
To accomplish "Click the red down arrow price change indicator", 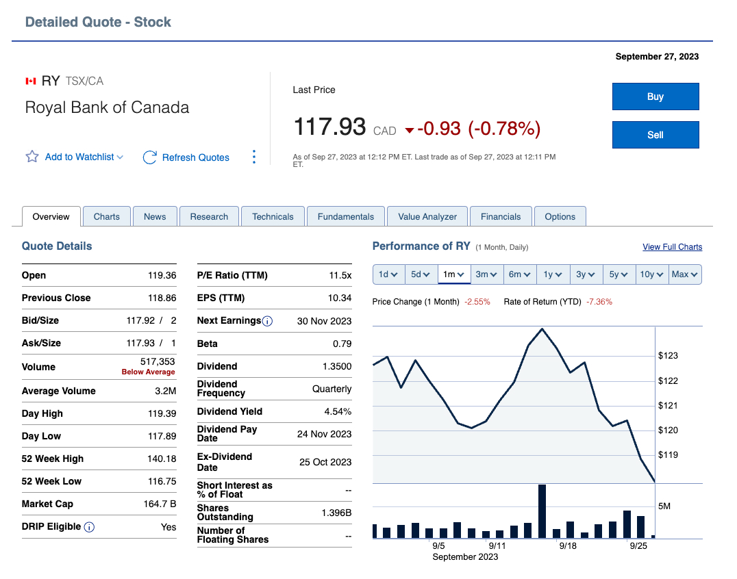I will 410,131.
